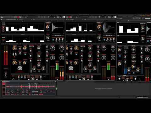Click the red highlighted button beside sampler envelope graph
Screen dimensions: 151x113
click(41, 94)
